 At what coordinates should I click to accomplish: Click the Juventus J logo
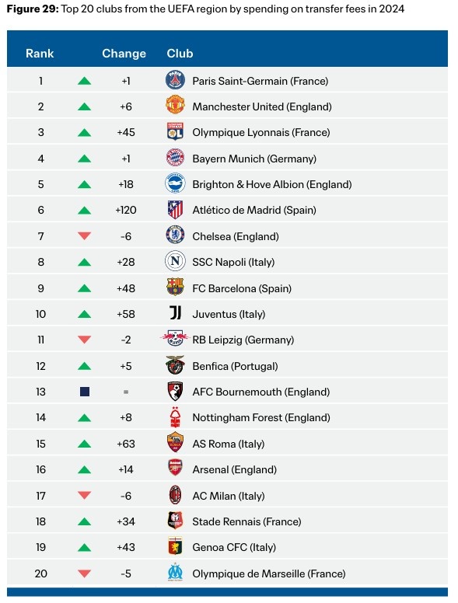(176, 313)
